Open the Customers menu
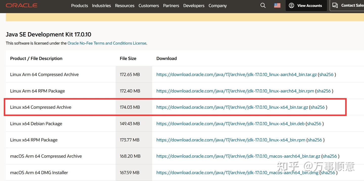 149,6
